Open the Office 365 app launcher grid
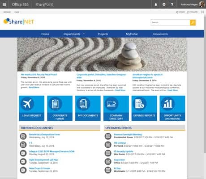The width and height of the screenshot is (206, 179). pos(4,4)
